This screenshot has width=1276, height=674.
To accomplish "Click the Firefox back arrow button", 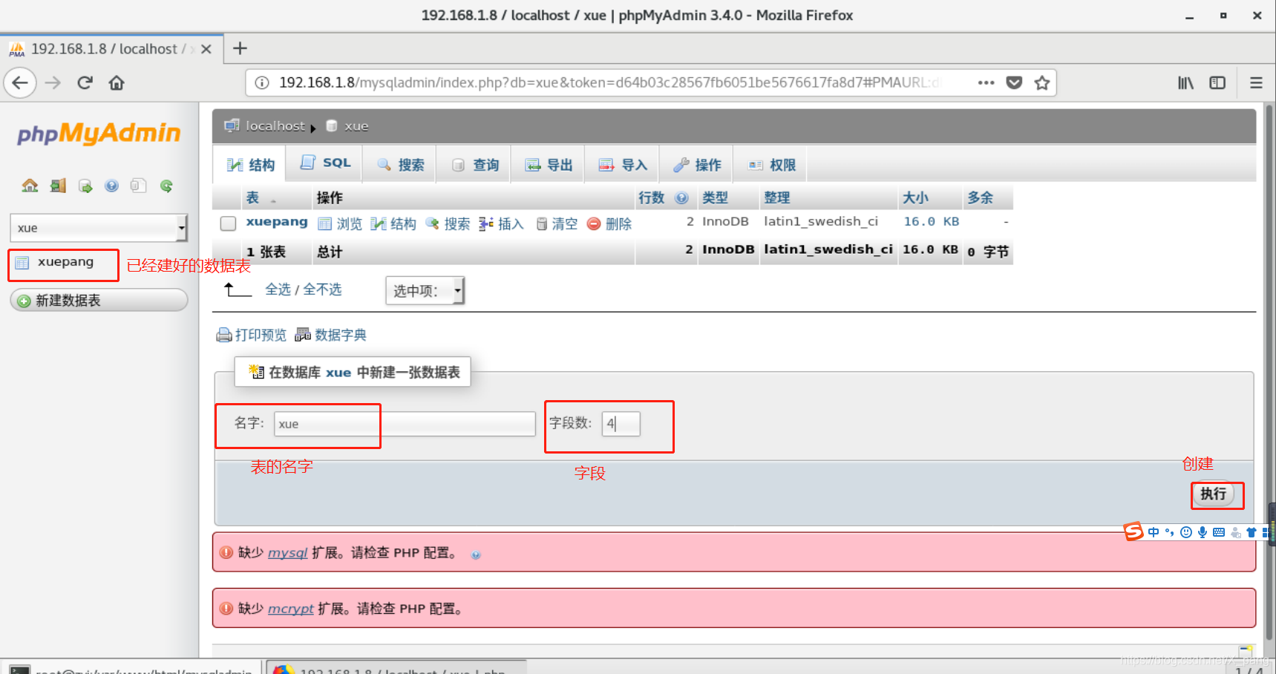I will point(20,82).
